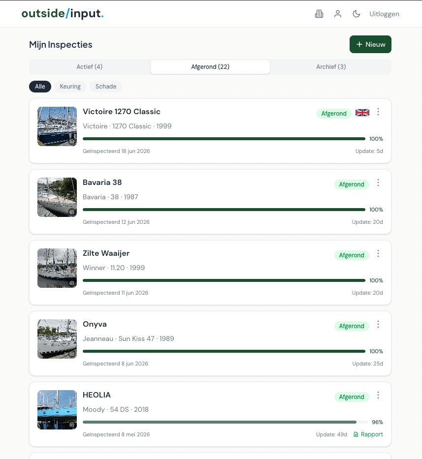Go to outside/input logo home

click(63, 13)
